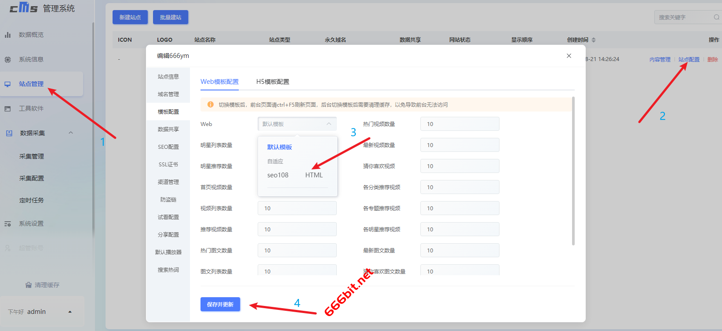Click the 热门视频数量 input field
This screenshot has height=331, width=722.
pos(459,124)
